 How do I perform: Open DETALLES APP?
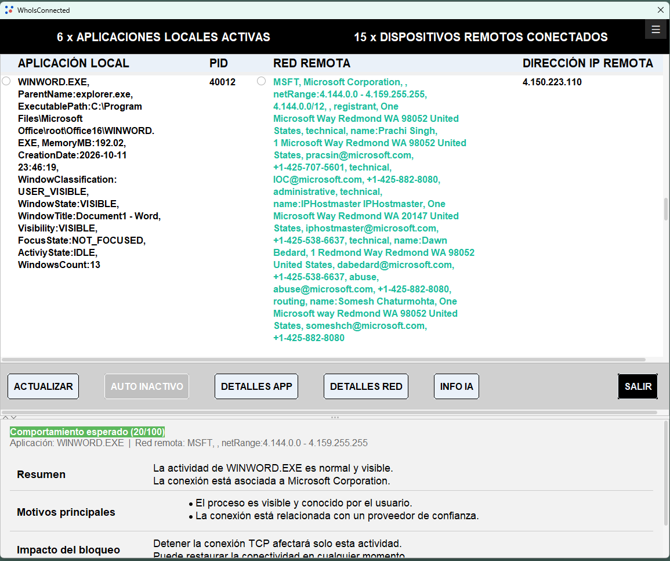(256, 386)
